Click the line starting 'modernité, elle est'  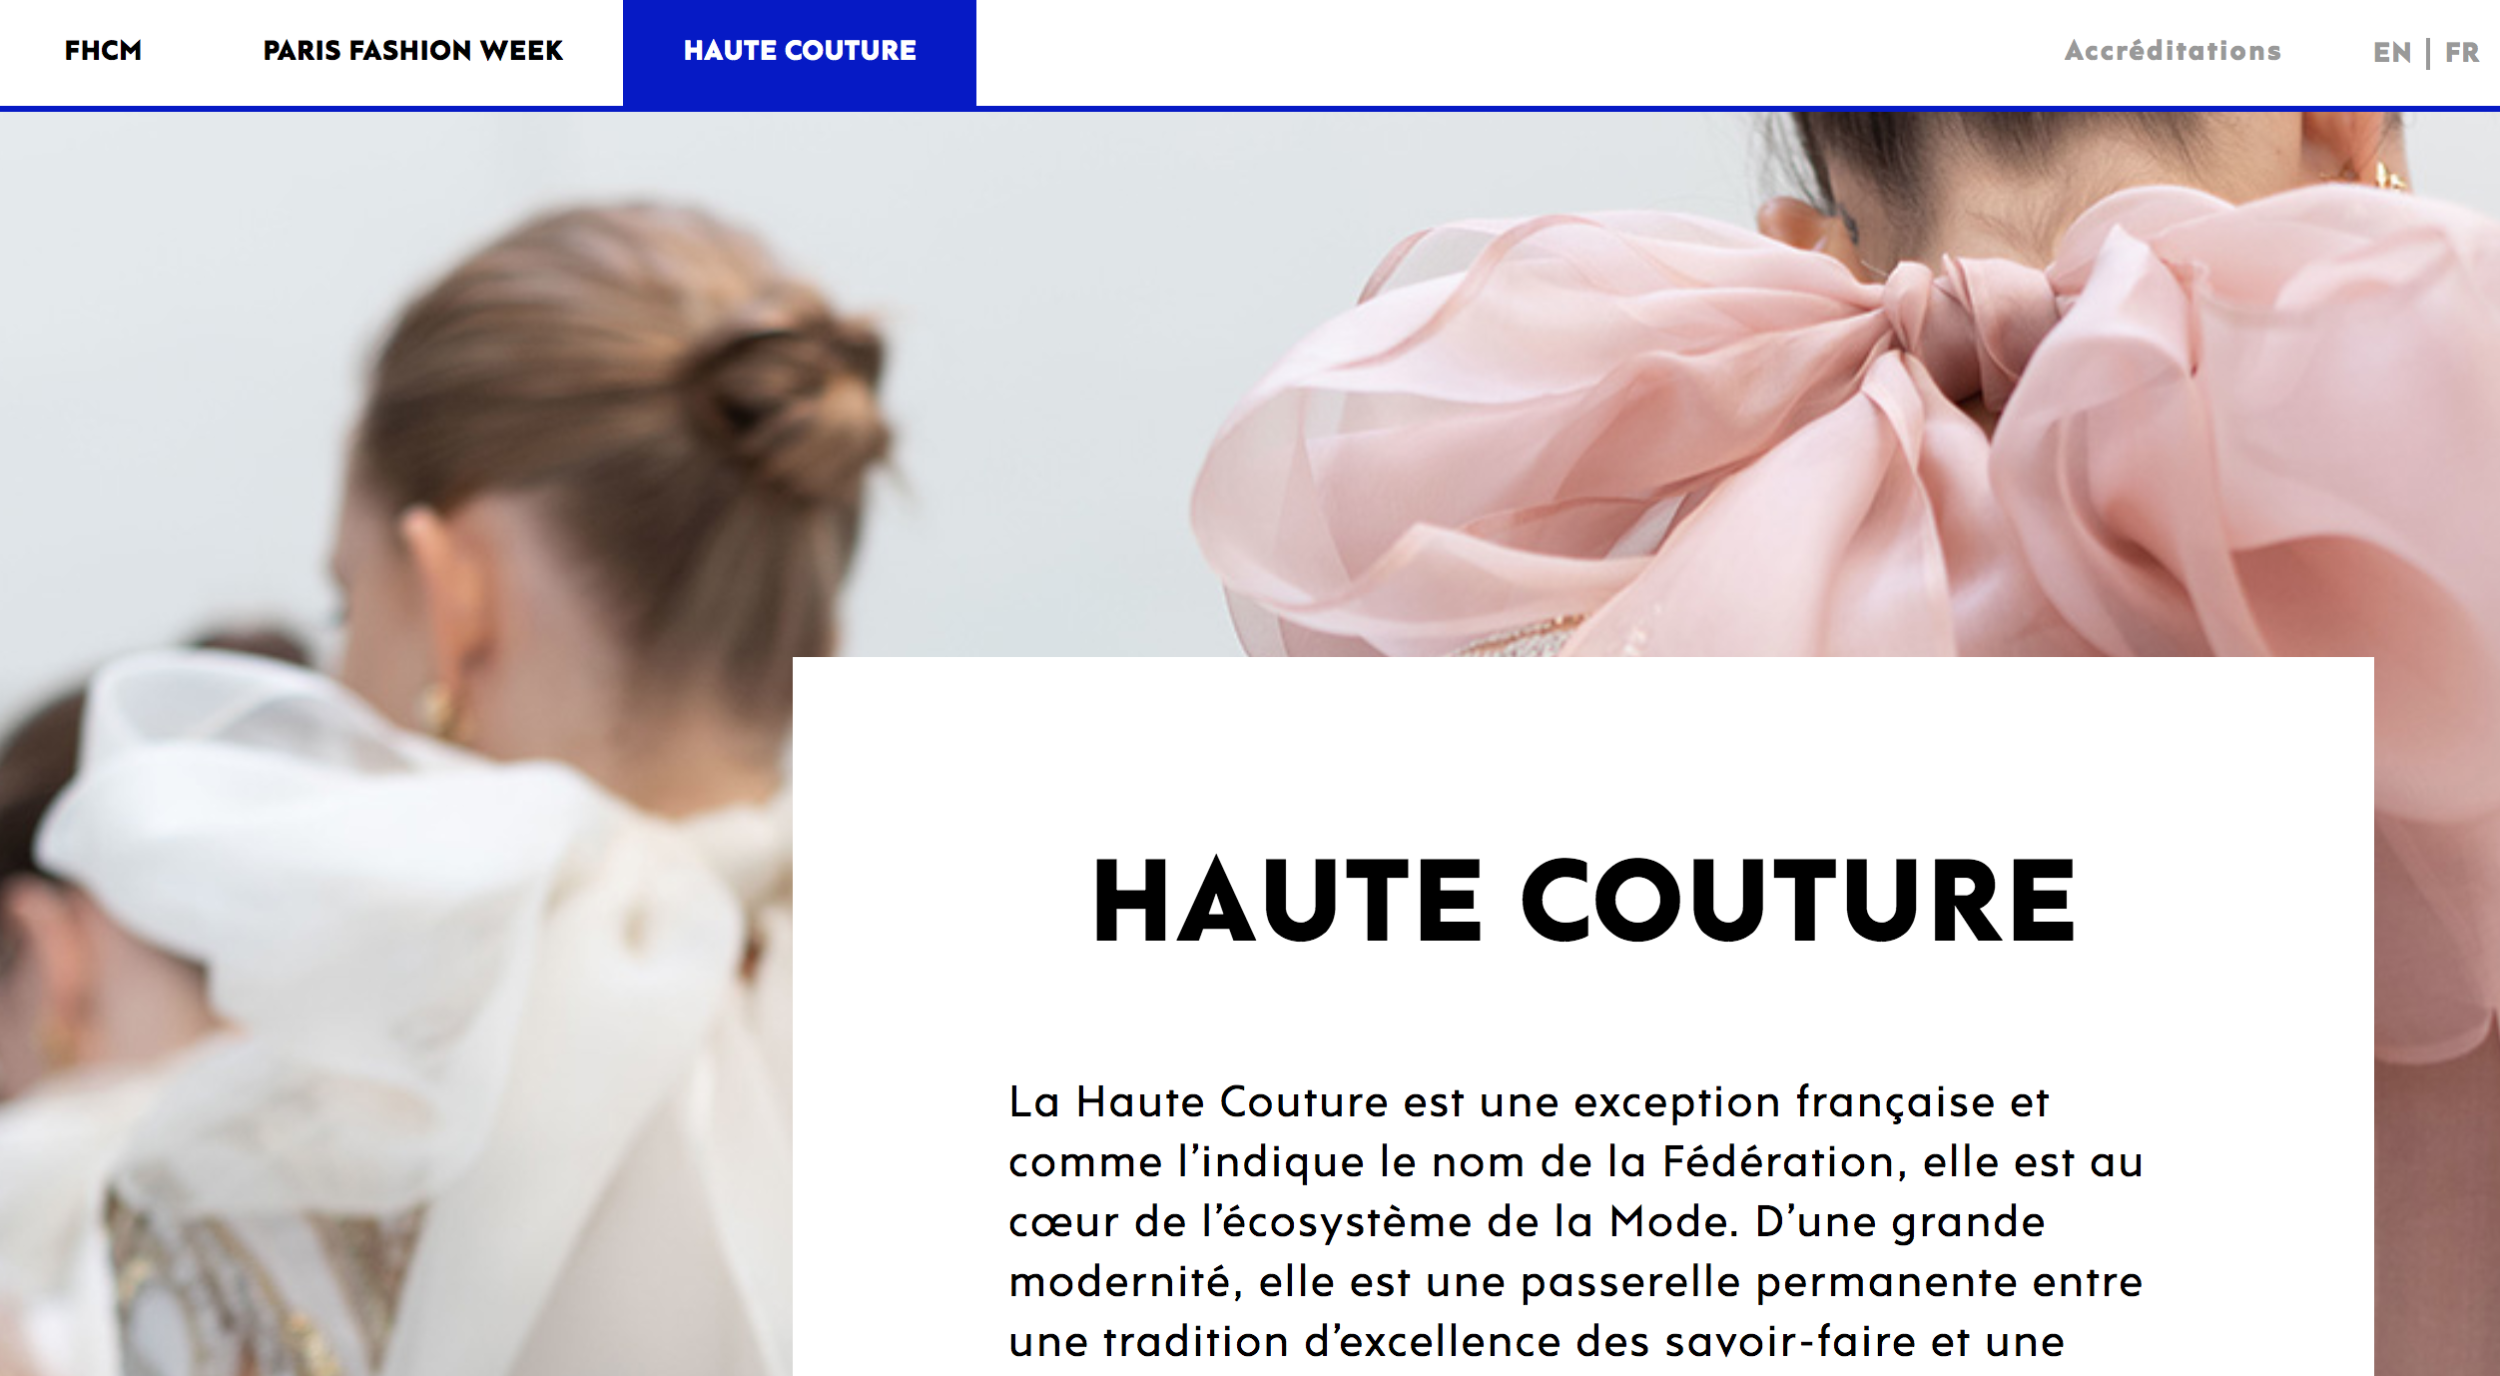[x=1575, y=1282]
